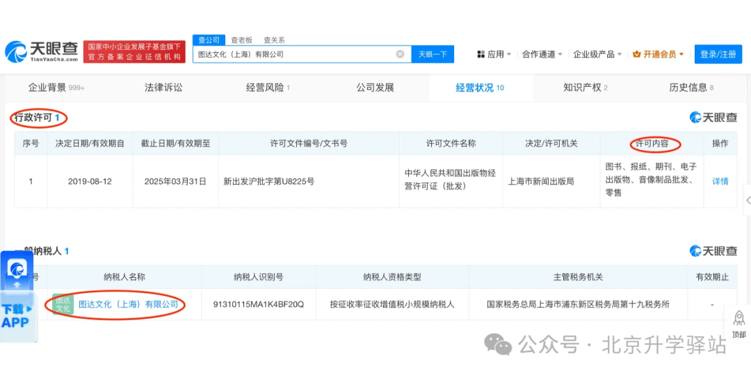Open the 合作通道 dropdown

tap(542, 54)
